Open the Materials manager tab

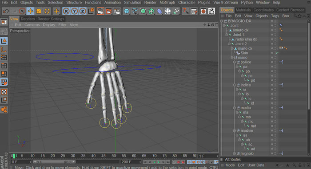tap(243, 10)
